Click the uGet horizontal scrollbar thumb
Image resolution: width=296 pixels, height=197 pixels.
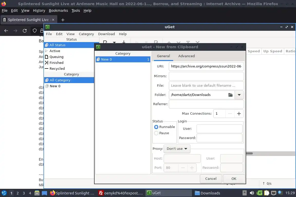click(249, 153)
